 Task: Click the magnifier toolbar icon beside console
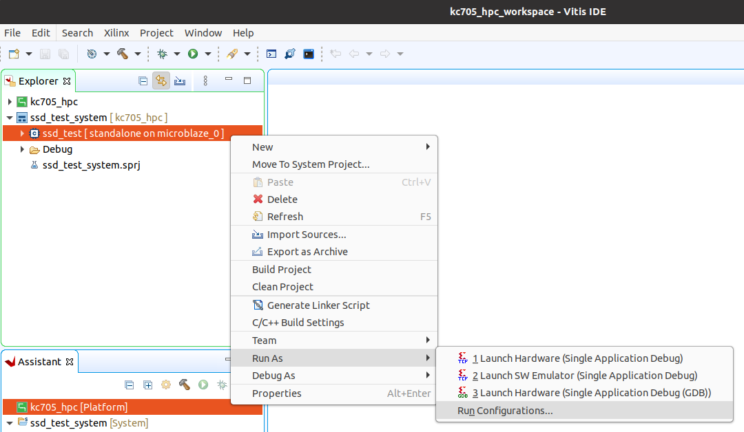point(290,54)
